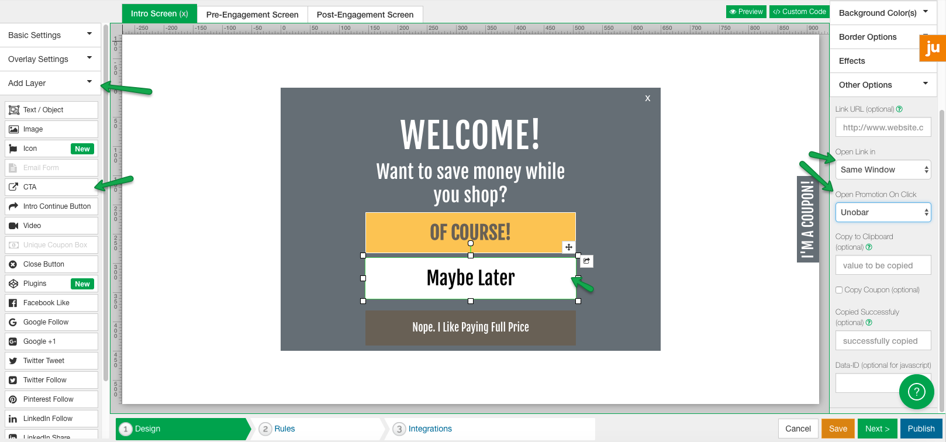Viewport: 946px width, 442px height.
Task: Click the orange Save button
Action: 838,429
